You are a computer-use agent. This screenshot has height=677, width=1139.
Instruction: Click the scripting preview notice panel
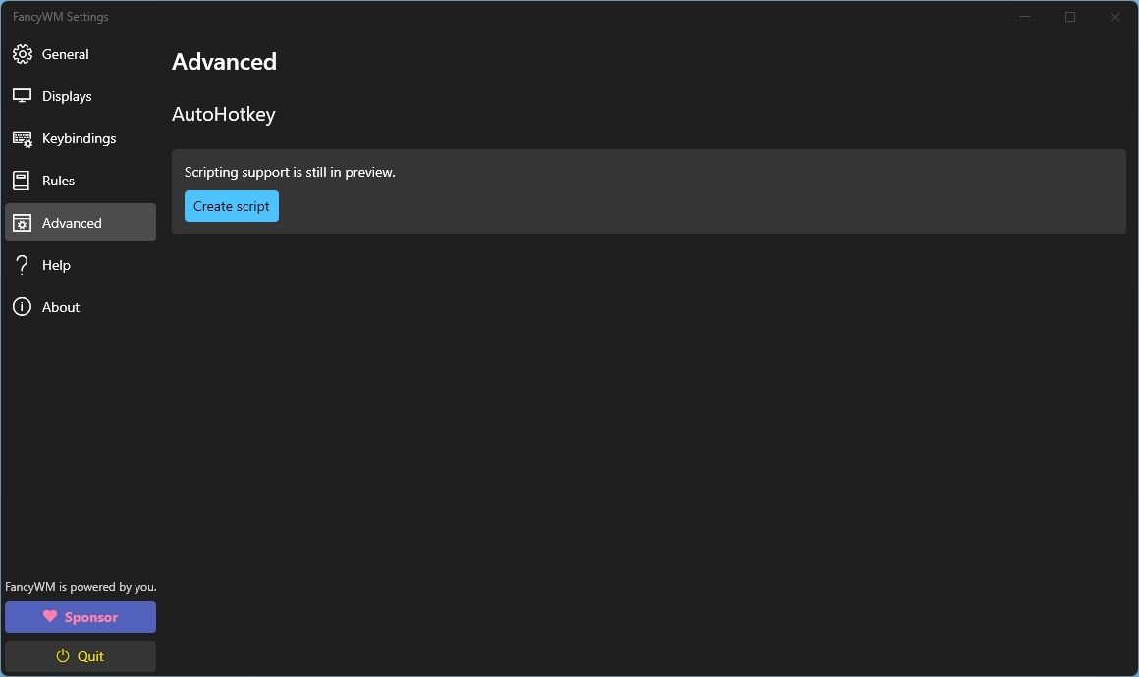[648, 191]
